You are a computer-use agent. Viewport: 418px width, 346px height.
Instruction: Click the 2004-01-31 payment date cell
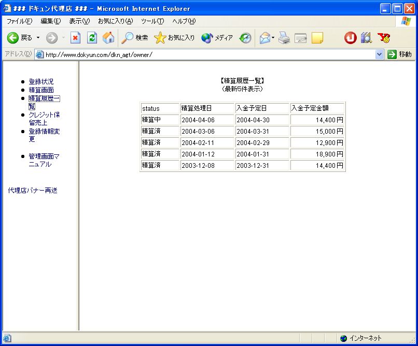click(262, 154)
